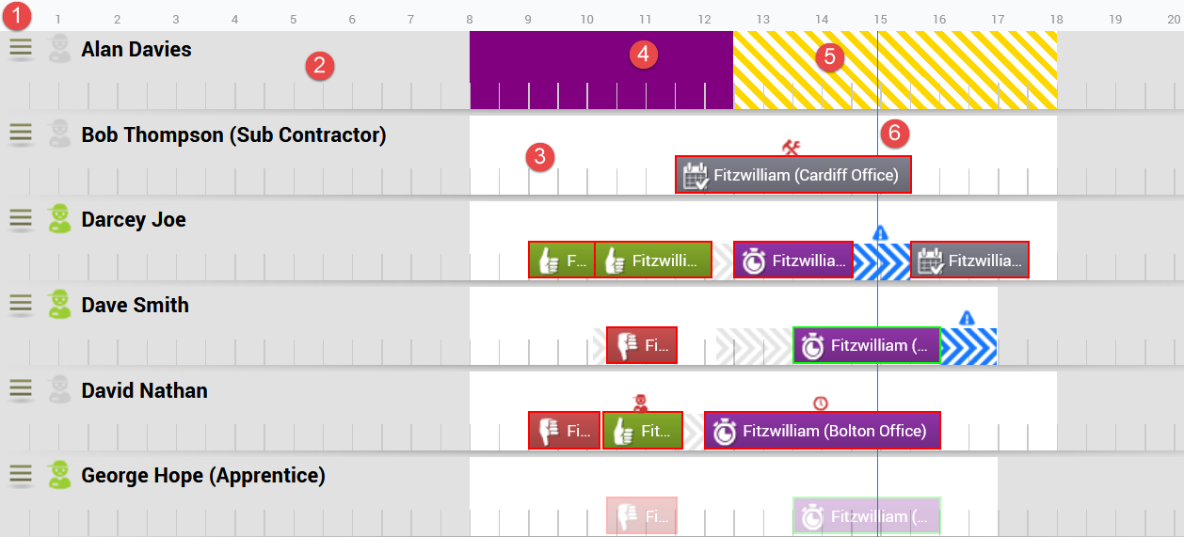1184x537 pixels.
Task: Click the red tools icon above Cardiff Office job
Action: click(x=792, y=147)
